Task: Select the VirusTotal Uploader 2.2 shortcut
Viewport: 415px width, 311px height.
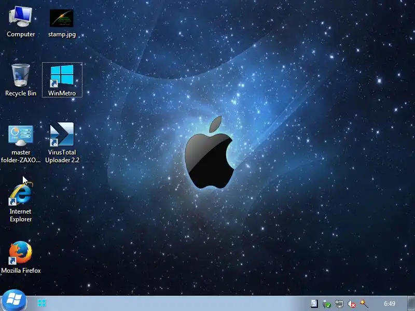Action: pyautogui.click(x=62, y=134)
